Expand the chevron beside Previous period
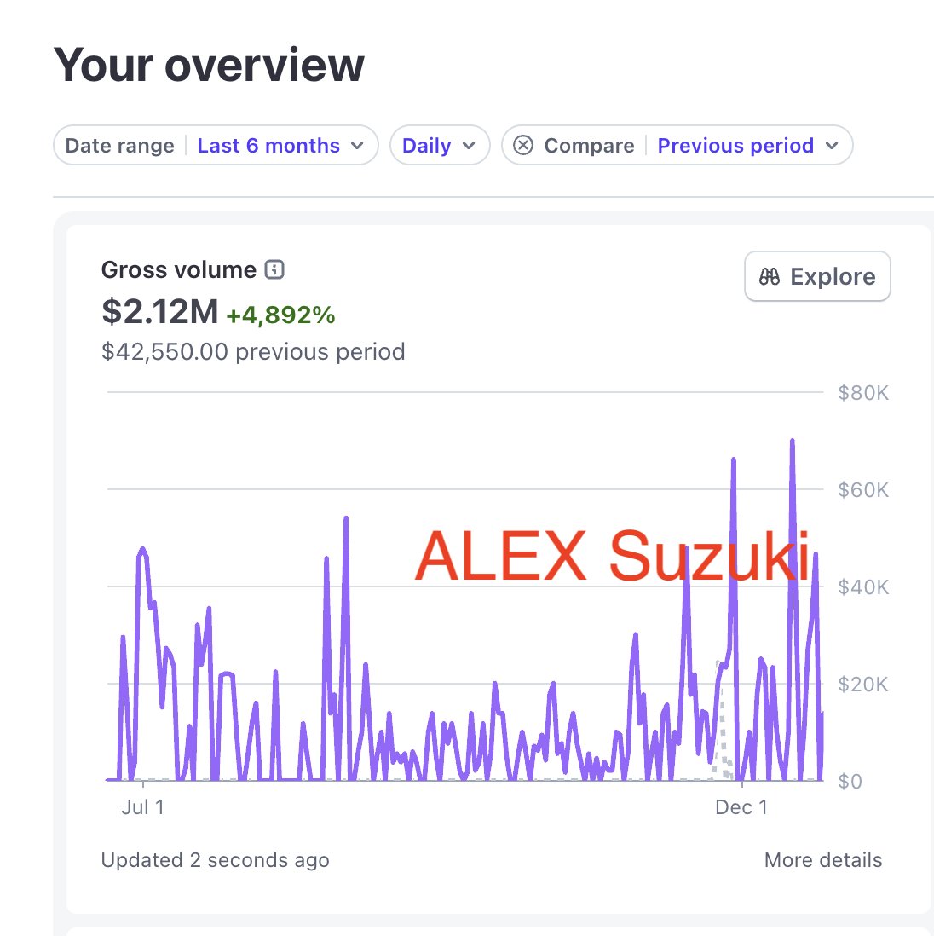The image size is (934, 936). coord(833,146)
